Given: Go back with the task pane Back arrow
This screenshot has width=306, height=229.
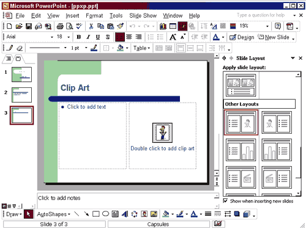Looking at the screenshot, I should (224, 58).
